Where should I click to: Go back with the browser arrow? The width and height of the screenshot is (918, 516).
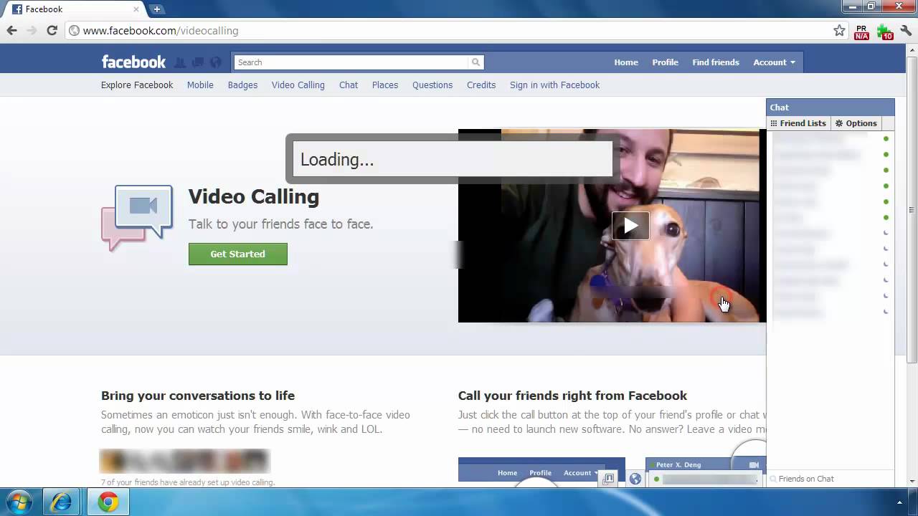point(11,30)
